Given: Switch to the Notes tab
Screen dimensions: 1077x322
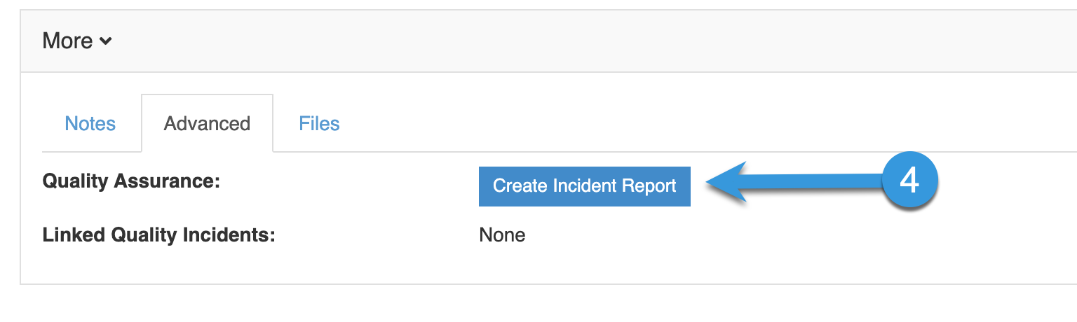Looking at the screenshot, I should click(90, 123).
